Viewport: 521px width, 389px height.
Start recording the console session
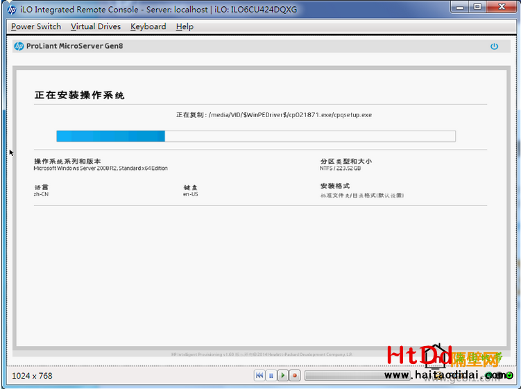point(294,375)
